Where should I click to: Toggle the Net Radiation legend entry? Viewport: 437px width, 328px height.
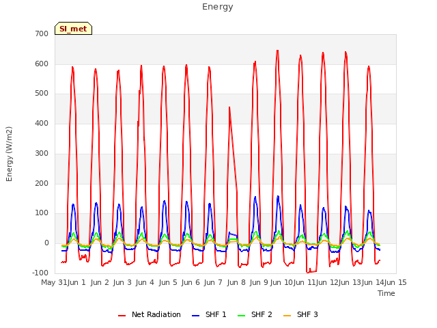pos(150,314)
